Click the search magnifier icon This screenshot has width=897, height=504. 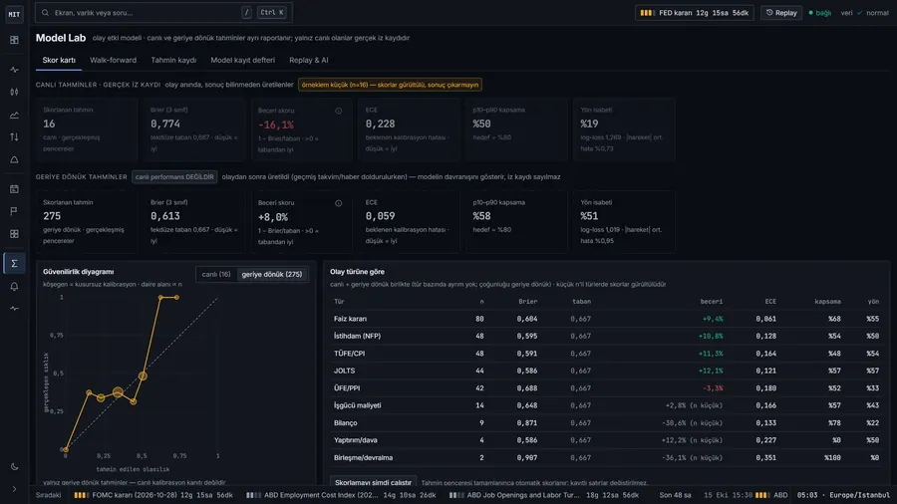pyautogui.click(x=45, y=13)
